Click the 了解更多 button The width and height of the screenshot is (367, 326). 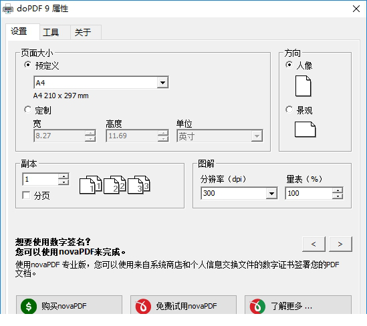(298, 305)
